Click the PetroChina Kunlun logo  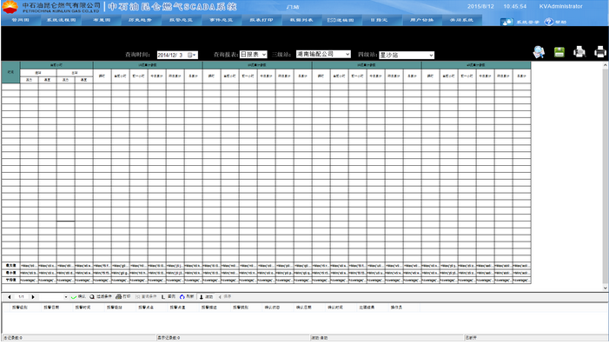point(10,7)
